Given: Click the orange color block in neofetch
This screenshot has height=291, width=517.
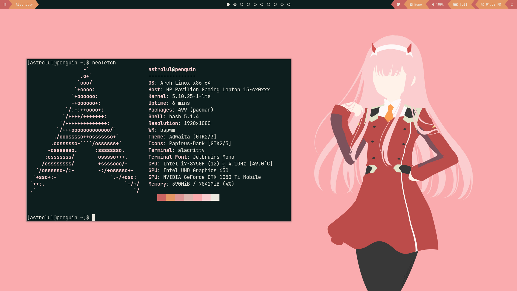Looking at the screenshot, I should point(170,197).
